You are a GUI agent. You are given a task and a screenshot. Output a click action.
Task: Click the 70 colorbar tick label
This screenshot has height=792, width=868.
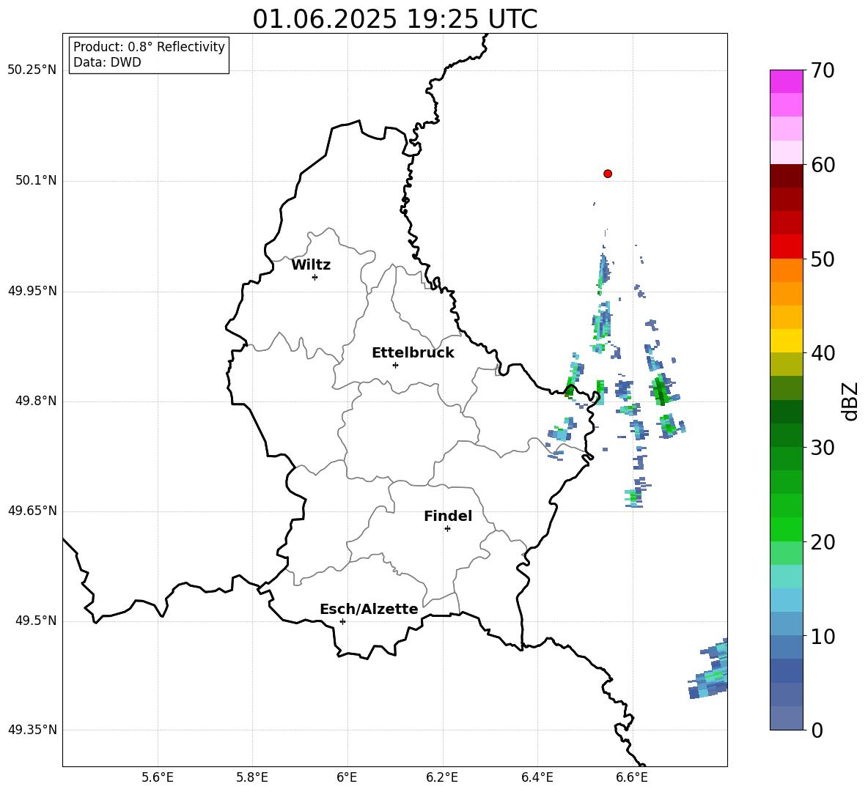point(823,71)
